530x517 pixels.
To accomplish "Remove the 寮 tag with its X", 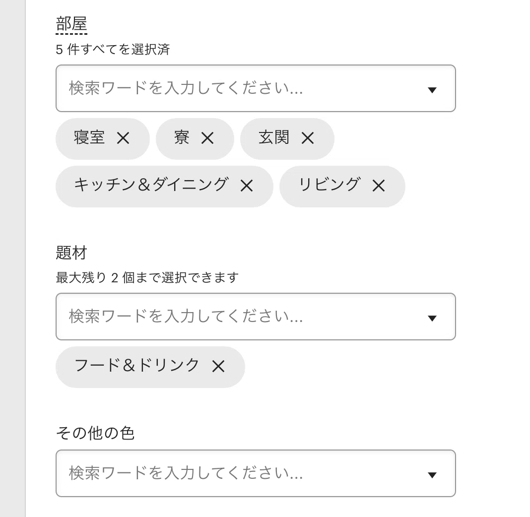I will [207, 138].
